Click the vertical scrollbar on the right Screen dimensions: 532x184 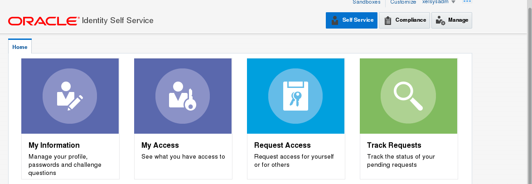[x=528, y=91]
